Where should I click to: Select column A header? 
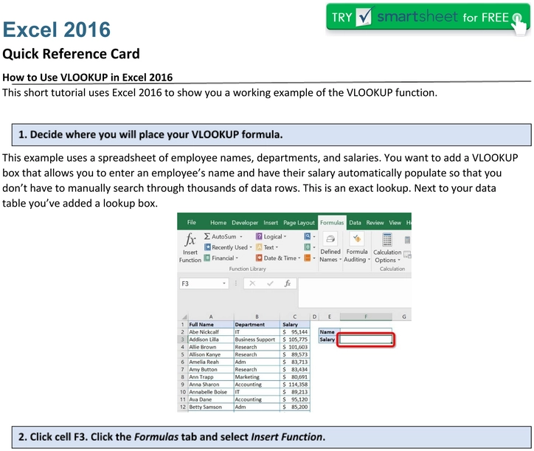[211, 317]
